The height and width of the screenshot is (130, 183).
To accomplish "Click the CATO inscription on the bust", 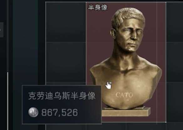I will click(124, 95).
